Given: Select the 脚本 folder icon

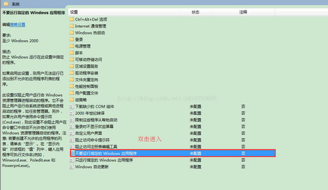Looking at the screenshot, I should point(71,53).
